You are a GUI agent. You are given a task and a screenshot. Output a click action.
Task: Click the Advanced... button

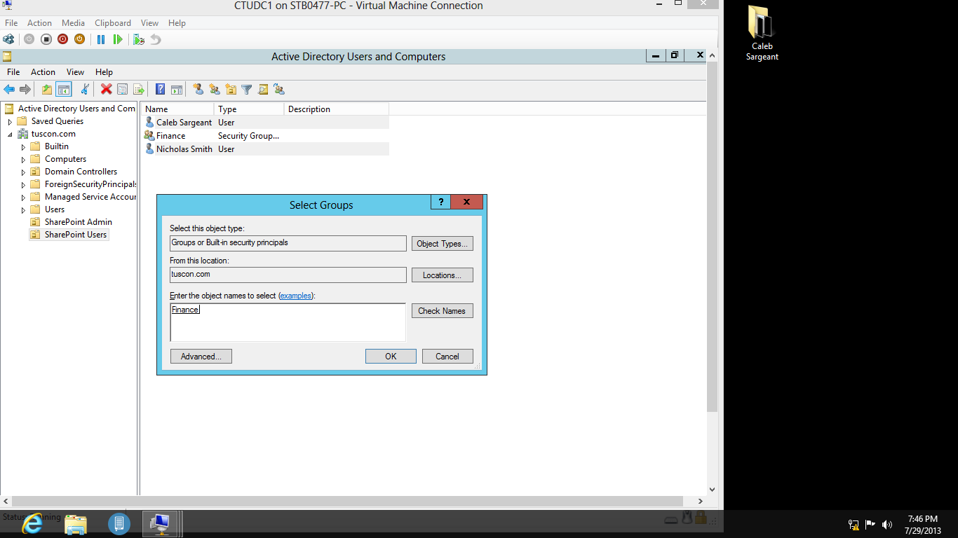(201, 357)
